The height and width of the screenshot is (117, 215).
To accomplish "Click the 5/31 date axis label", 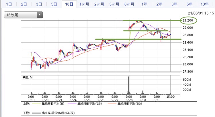I will coord(143,100).
